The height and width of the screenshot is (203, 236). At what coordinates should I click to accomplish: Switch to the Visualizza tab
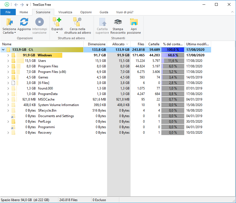click(65, 12)
